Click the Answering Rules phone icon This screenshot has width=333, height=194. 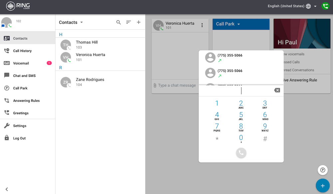click(x=7, y=100)
